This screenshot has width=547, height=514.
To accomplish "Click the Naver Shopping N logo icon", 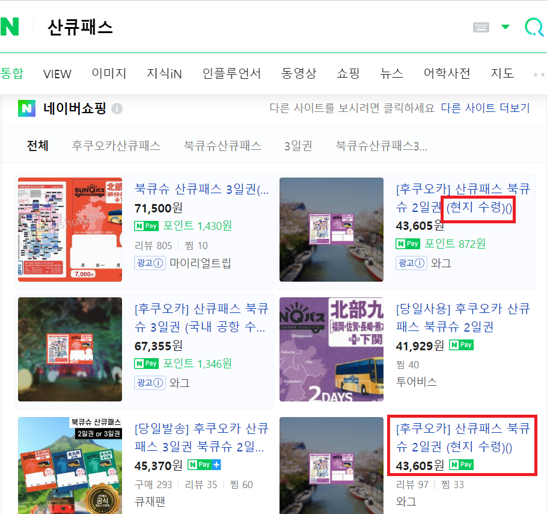I will click(26, 108).
